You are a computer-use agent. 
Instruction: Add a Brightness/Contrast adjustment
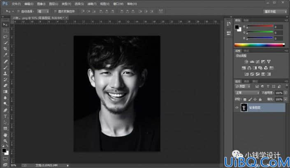pyautogui.click(x=246, y=62)
